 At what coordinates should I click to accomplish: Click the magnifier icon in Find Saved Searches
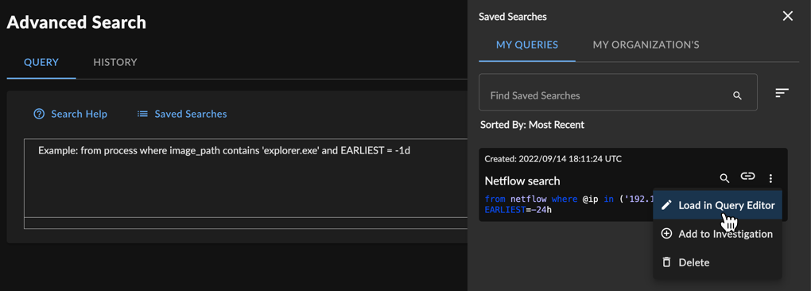click(x=738, y=95)
